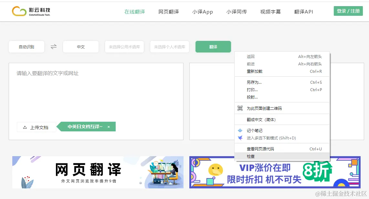Dismiss the 中英日文档互译 promo tag
The height and width of the screenshot is (199, 369).
click(109, 127)
